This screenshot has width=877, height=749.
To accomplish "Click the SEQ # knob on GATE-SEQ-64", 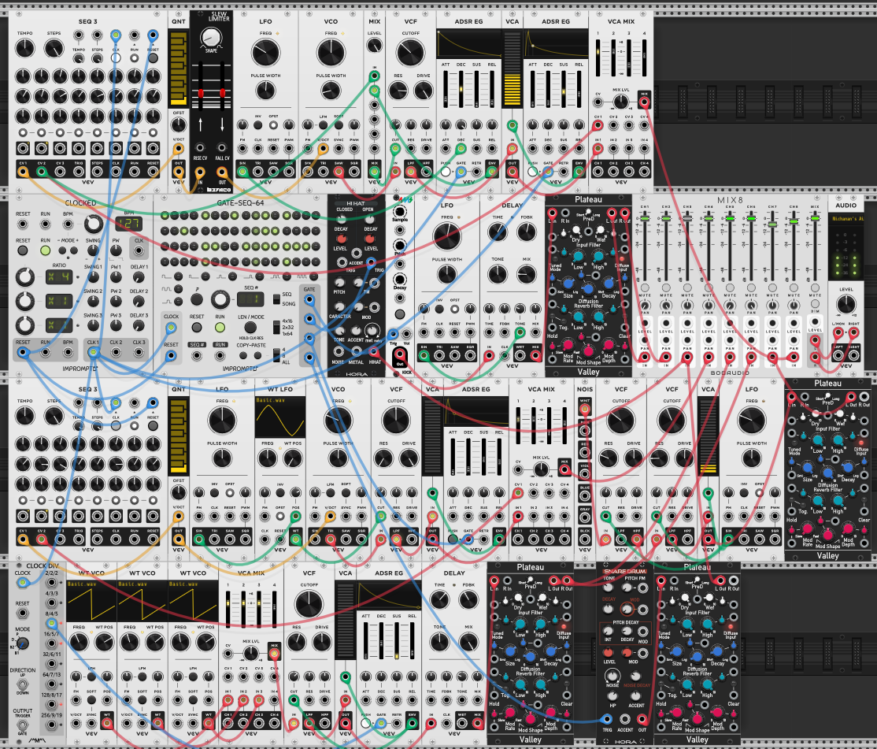I will coord(220,299).
